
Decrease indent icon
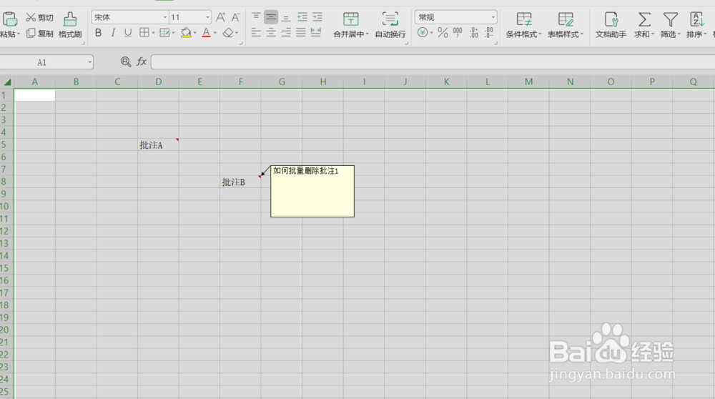tap(302, 17)
